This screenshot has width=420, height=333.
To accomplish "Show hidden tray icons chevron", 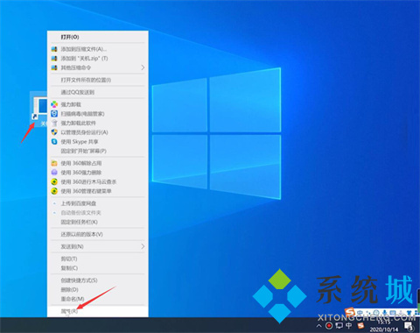I will click(319, 325).
